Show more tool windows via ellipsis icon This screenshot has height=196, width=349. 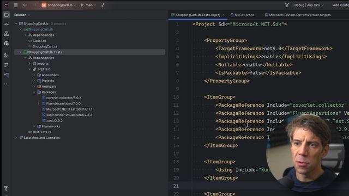pyautogui.click(x=6, y=84)
